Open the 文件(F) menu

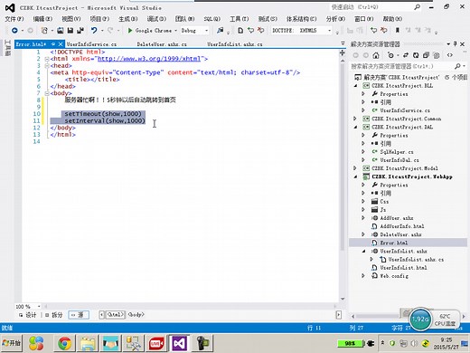click(14, 19)
